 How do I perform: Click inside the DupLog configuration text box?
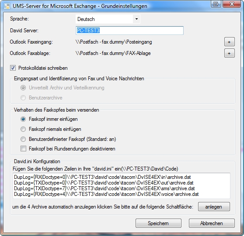click(x=122, y=186)
